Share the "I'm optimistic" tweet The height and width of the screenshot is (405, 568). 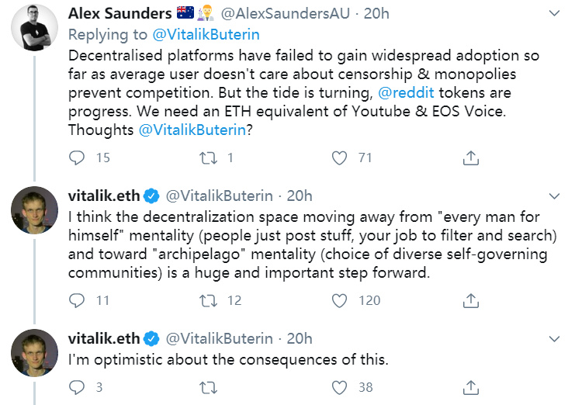click(x=469, y=387)
